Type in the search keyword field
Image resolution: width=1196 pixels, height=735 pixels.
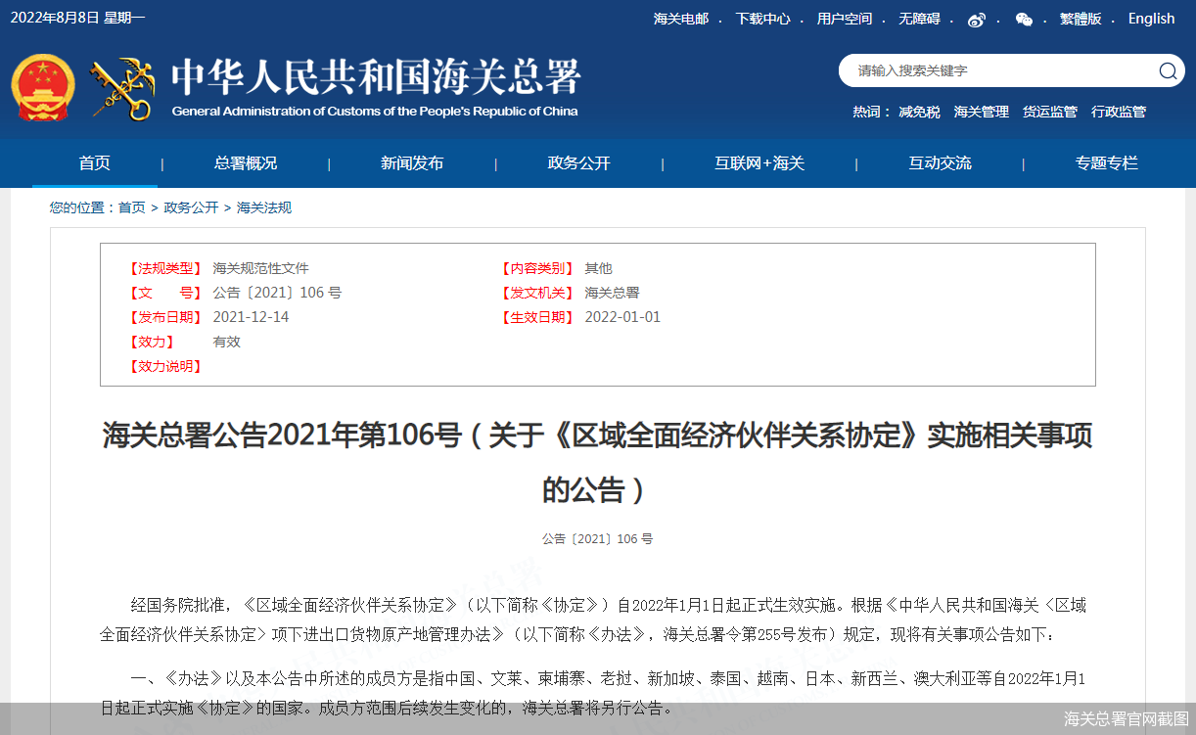tap(998, 70)
